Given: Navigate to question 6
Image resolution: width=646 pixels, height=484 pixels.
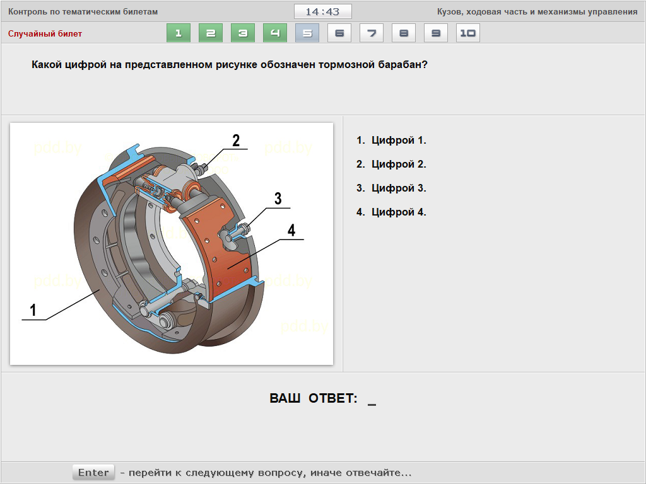Looking at the screenshot, I should [x=339, y=33].
